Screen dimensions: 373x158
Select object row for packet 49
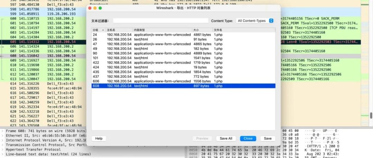coord(183,49)
